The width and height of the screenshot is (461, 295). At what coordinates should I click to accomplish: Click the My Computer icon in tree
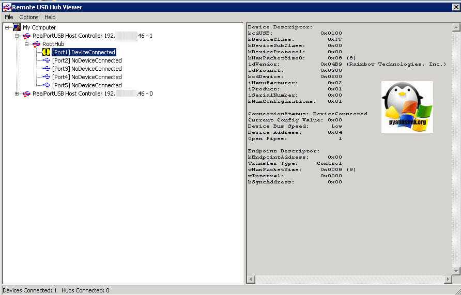(17, 27)
